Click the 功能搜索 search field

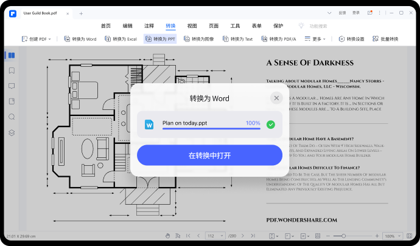(x=318, y=26)
